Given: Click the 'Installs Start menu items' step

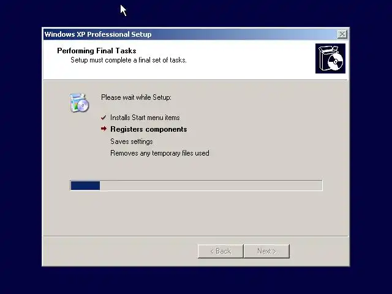Looking at the screenshot, I should point(145,118).
